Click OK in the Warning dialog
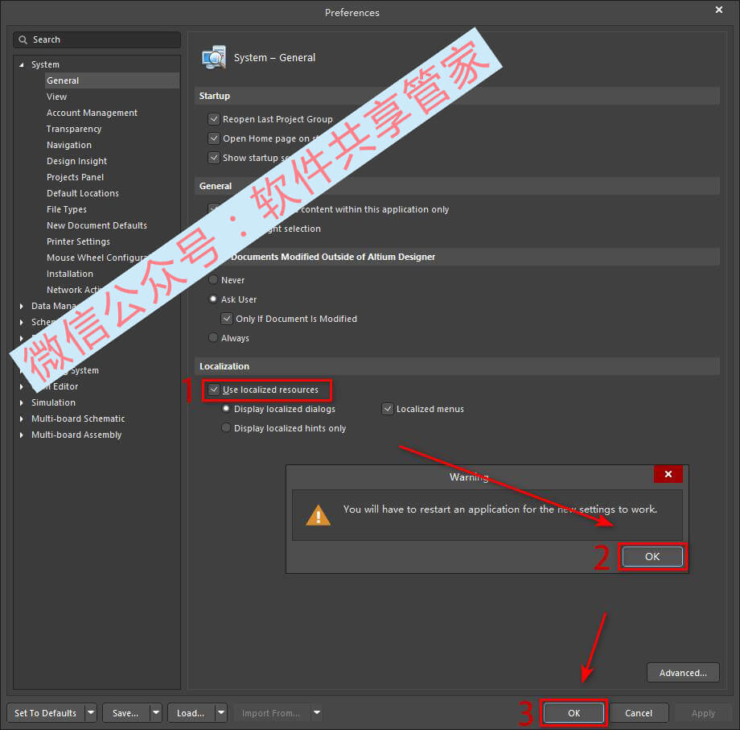The width and height of the screenshot is (740, 730). 652,557
